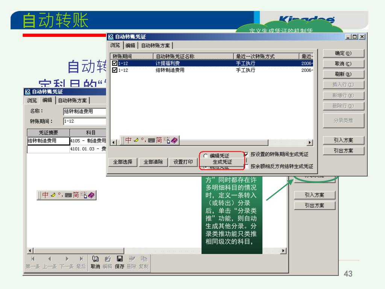Uncheck the 计提福利费 row checkbox

coord(114,63)
